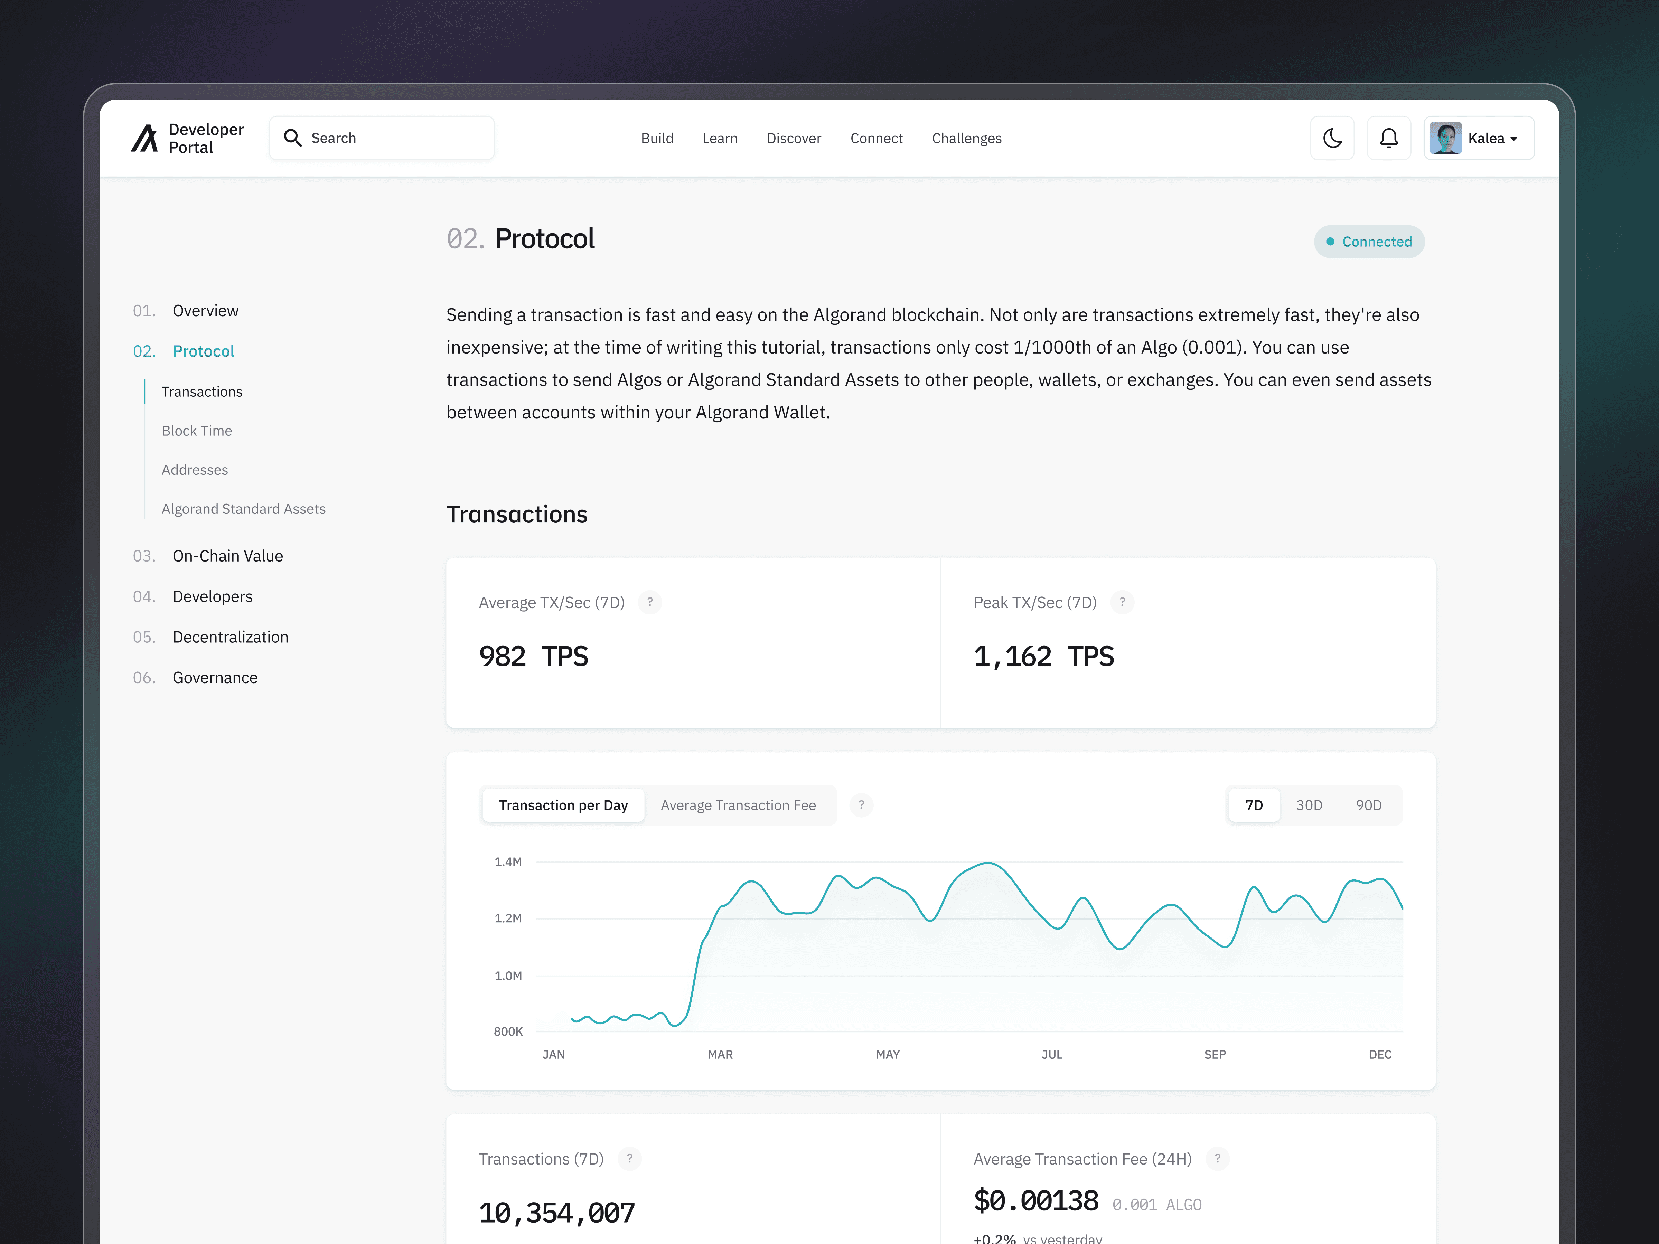Click help icon beside Average Transaction Fee (24H)
This screenshot has height=1244, width=1659.
coord(1217,1159)
